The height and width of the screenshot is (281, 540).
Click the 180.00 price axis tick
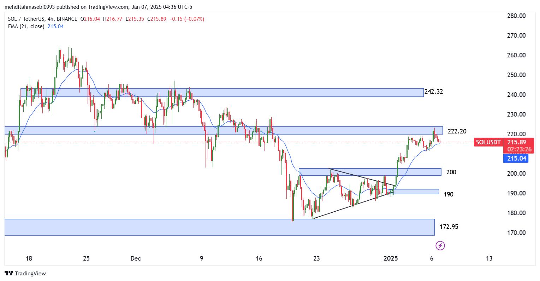tap(517, 213)
